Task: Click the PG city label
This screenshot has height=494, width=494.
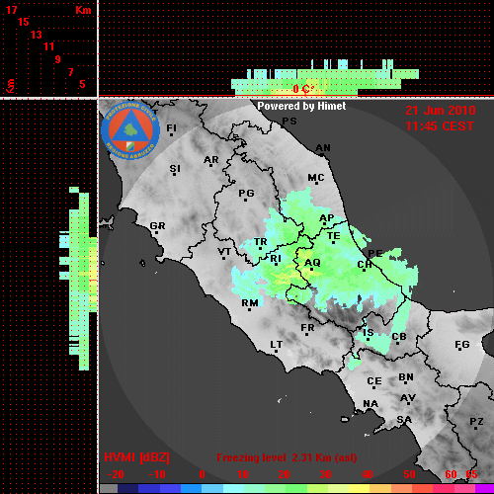Action: [x=246, y=194]
